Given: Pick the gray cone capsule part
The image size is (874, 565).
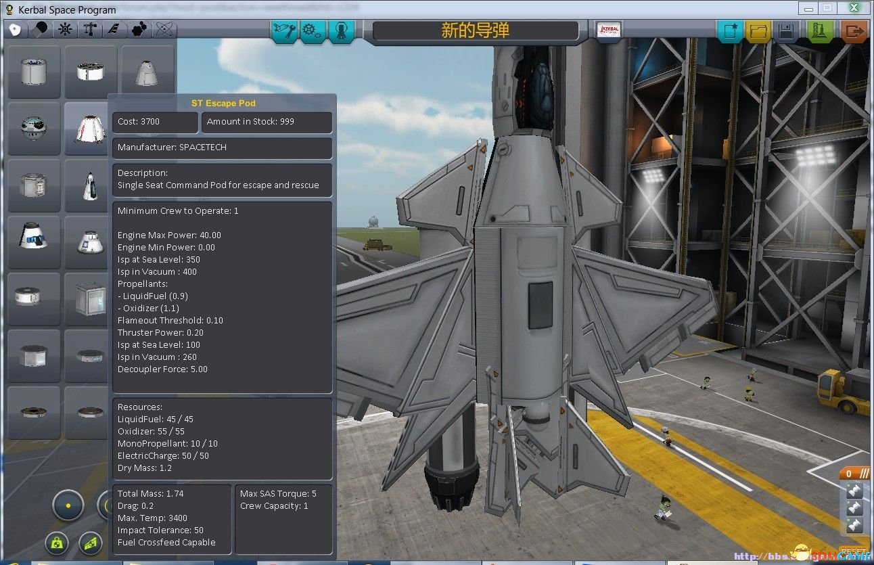Looking at the screenshot, I should 147,72.
